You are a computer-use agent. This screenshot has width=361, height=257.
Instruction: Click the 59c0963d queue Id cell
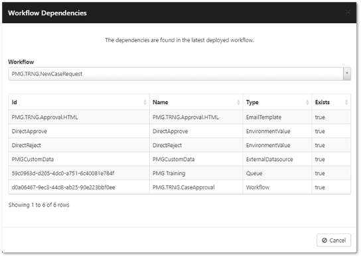pos(79,174)
